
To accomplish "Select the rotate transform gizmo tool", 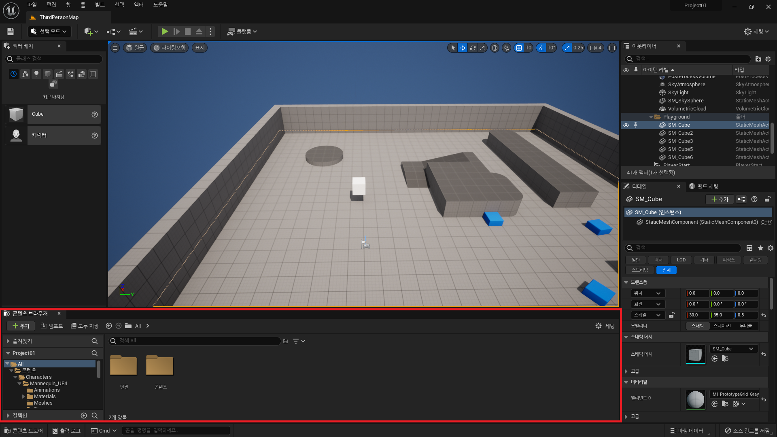I will 472,48.
